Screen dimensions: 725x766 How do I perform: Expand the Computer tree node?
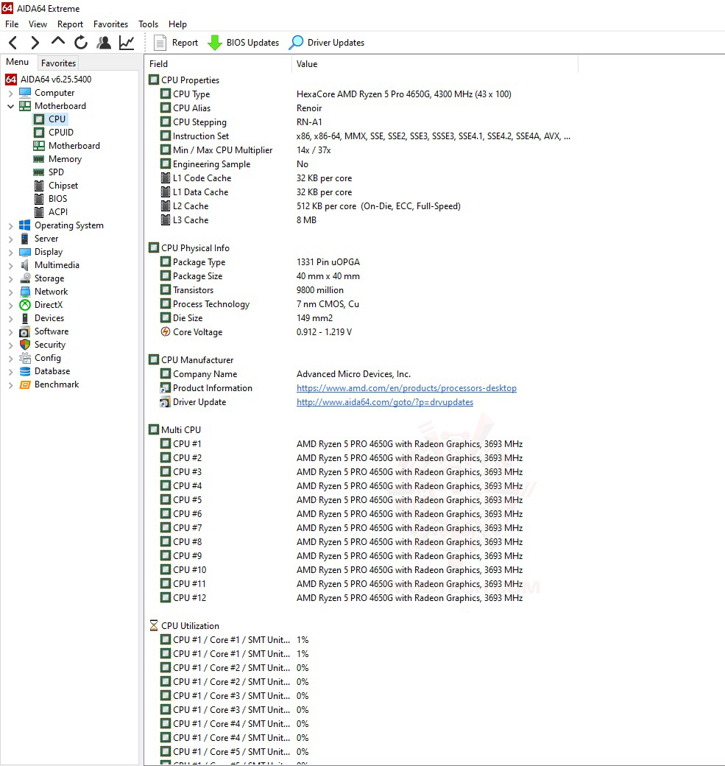pyautogui.click(x=11, y=93)
